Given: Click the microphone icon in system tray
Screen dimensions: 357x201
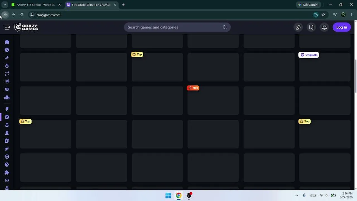Looking at the screenshot, I should 304,195.
